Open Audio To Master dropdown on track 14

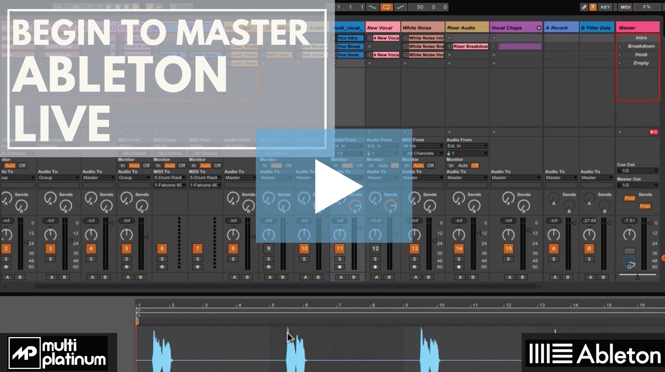click(467, 178)
